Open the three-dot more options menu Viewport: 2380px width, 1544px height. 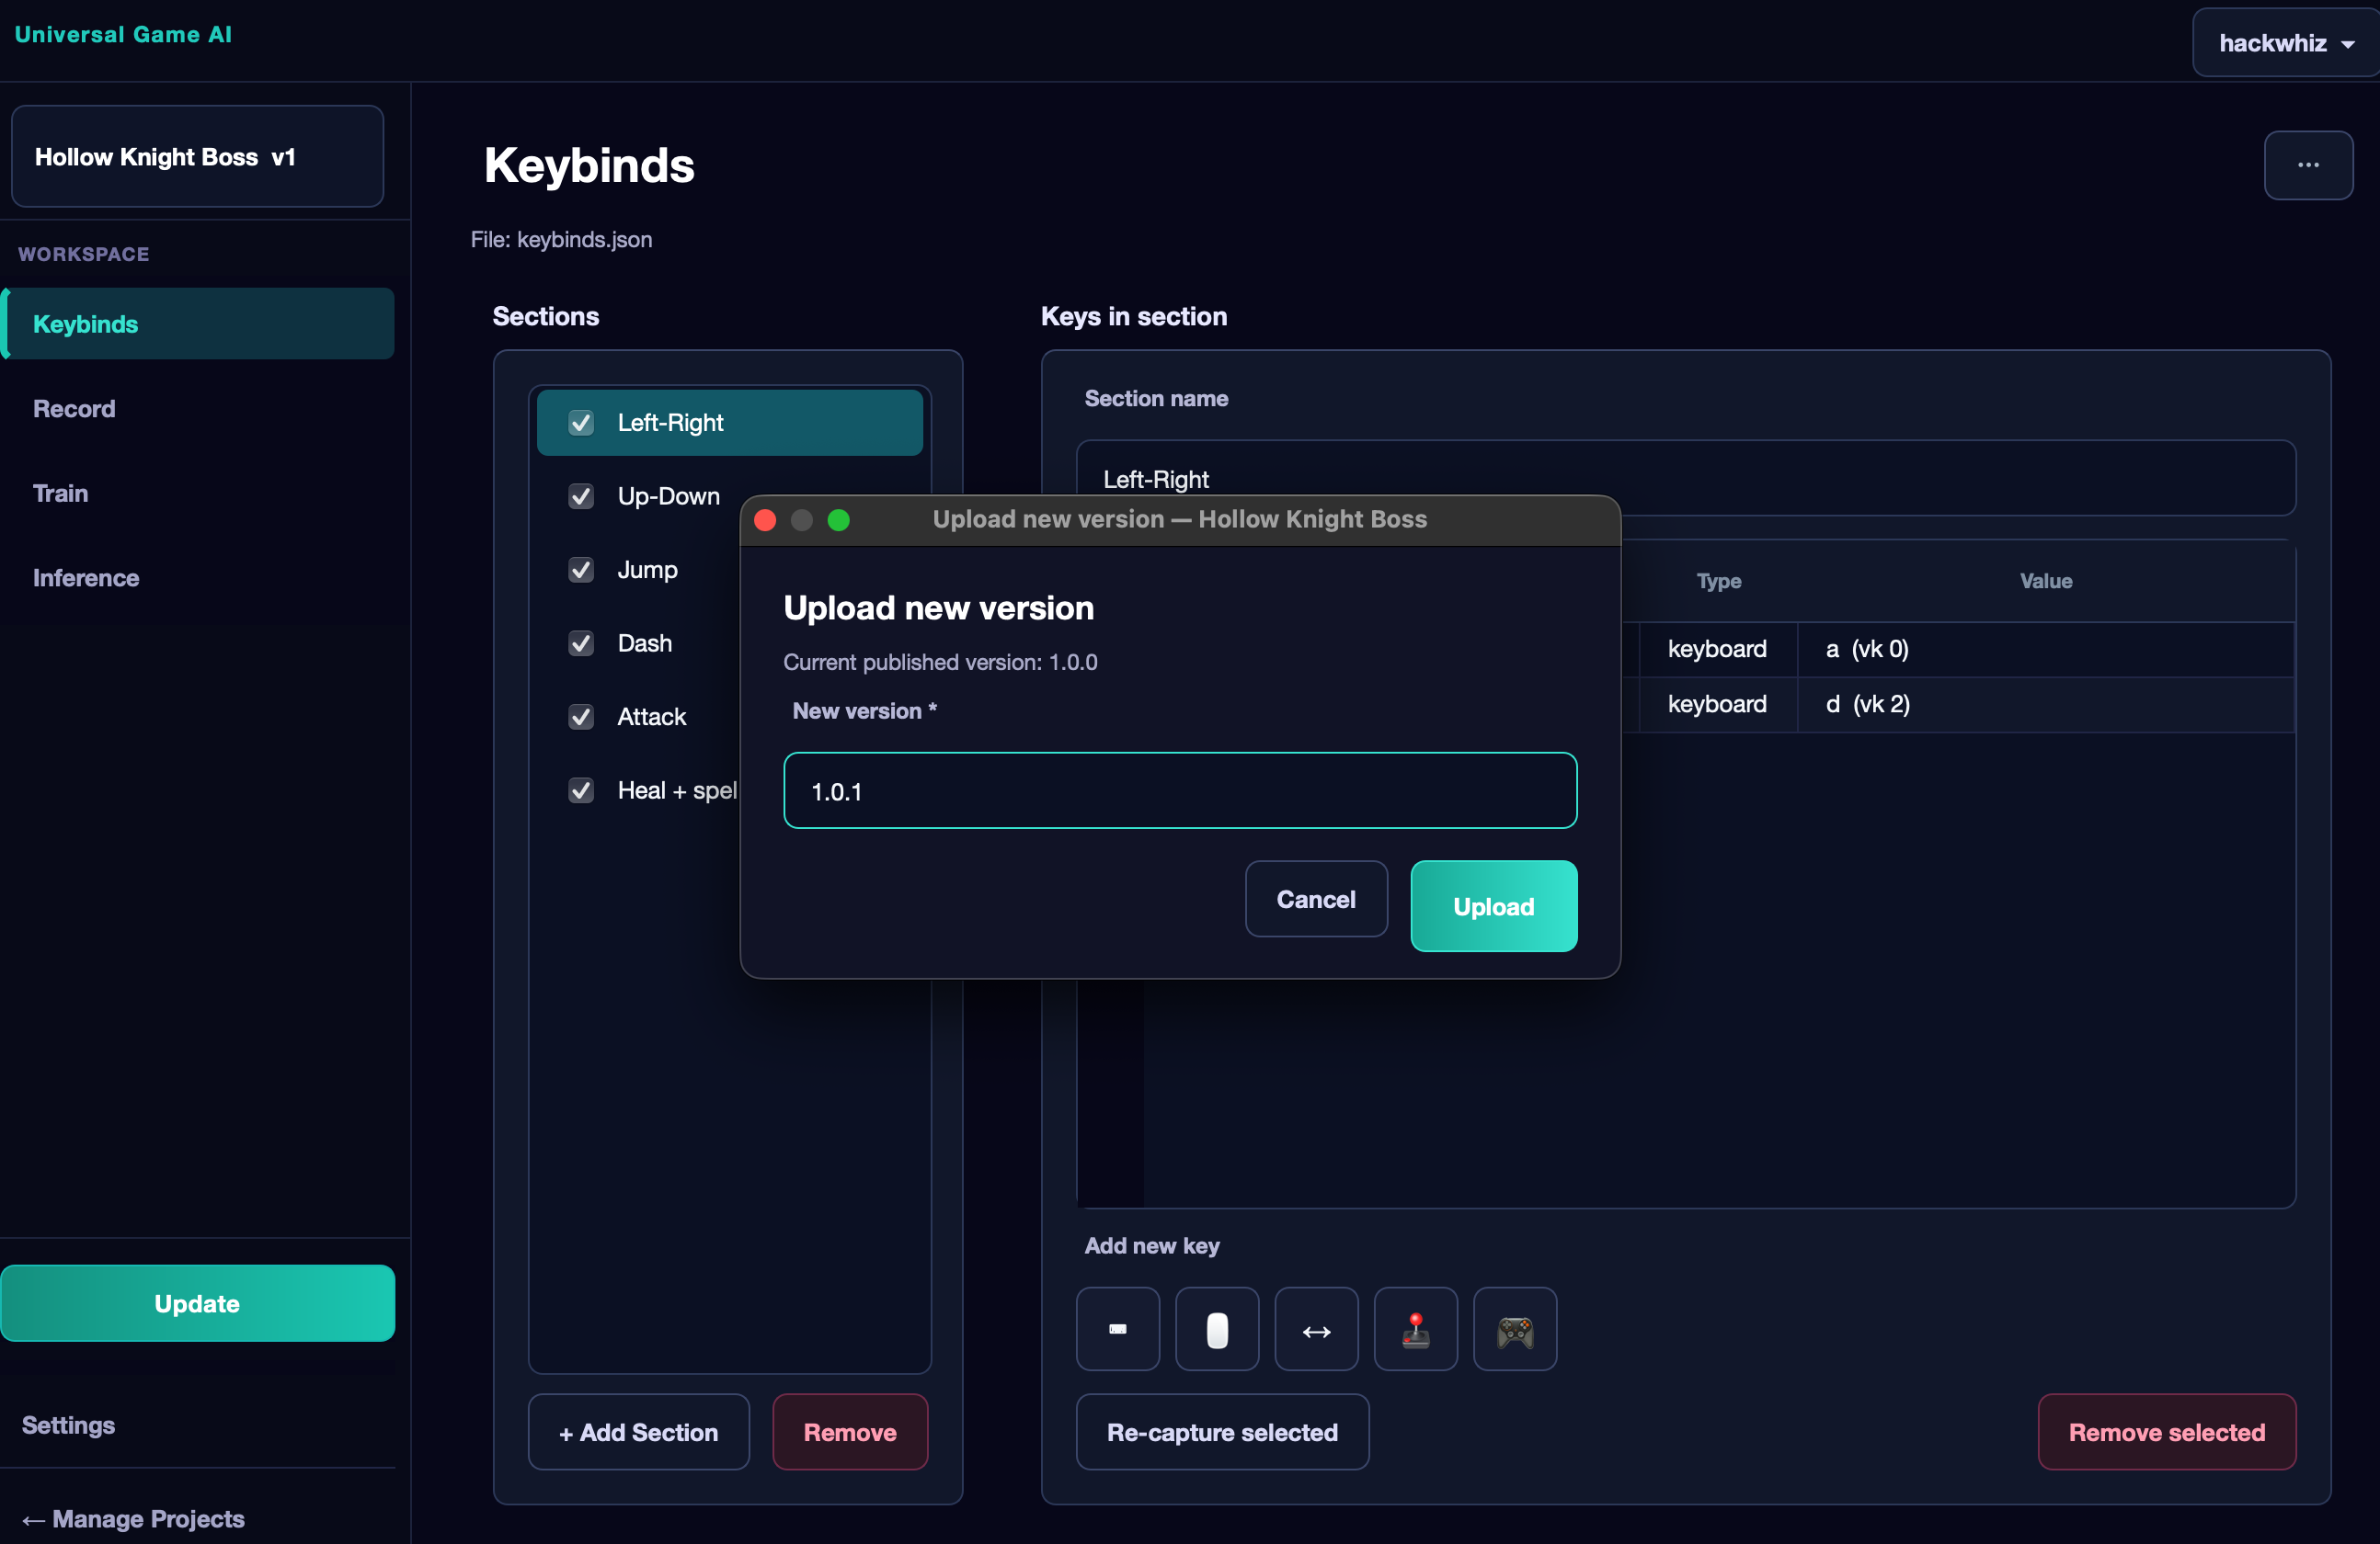tap(2308, 165)
